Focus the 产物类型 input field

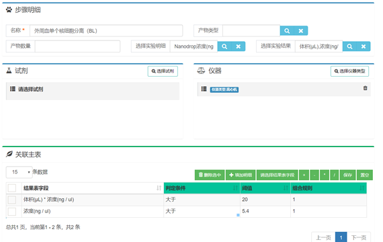coord(251,31)
